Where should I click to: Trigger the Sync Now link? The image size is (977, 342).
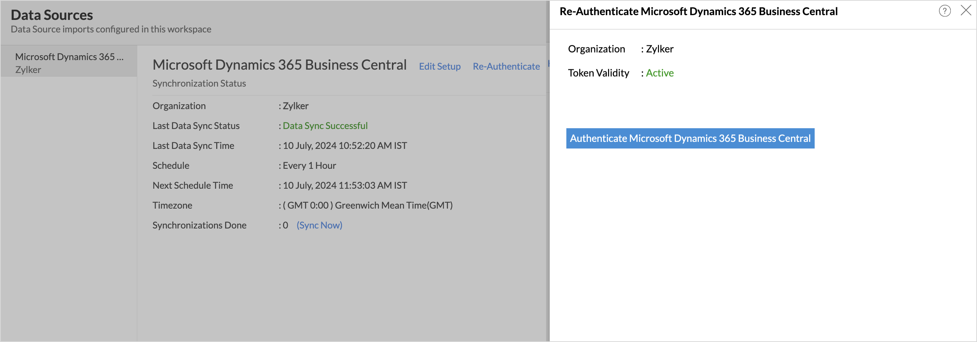[319, 225]
